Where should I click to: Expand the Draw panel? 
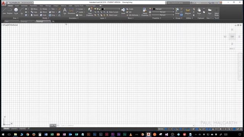(x=16, y=18)
